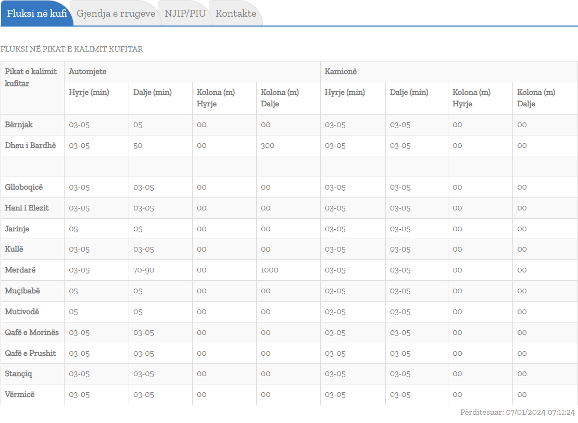The image size is (578, 423).
Task: Click the Stançiq row label
Action: pyautogui.click(x=19, y=374)
